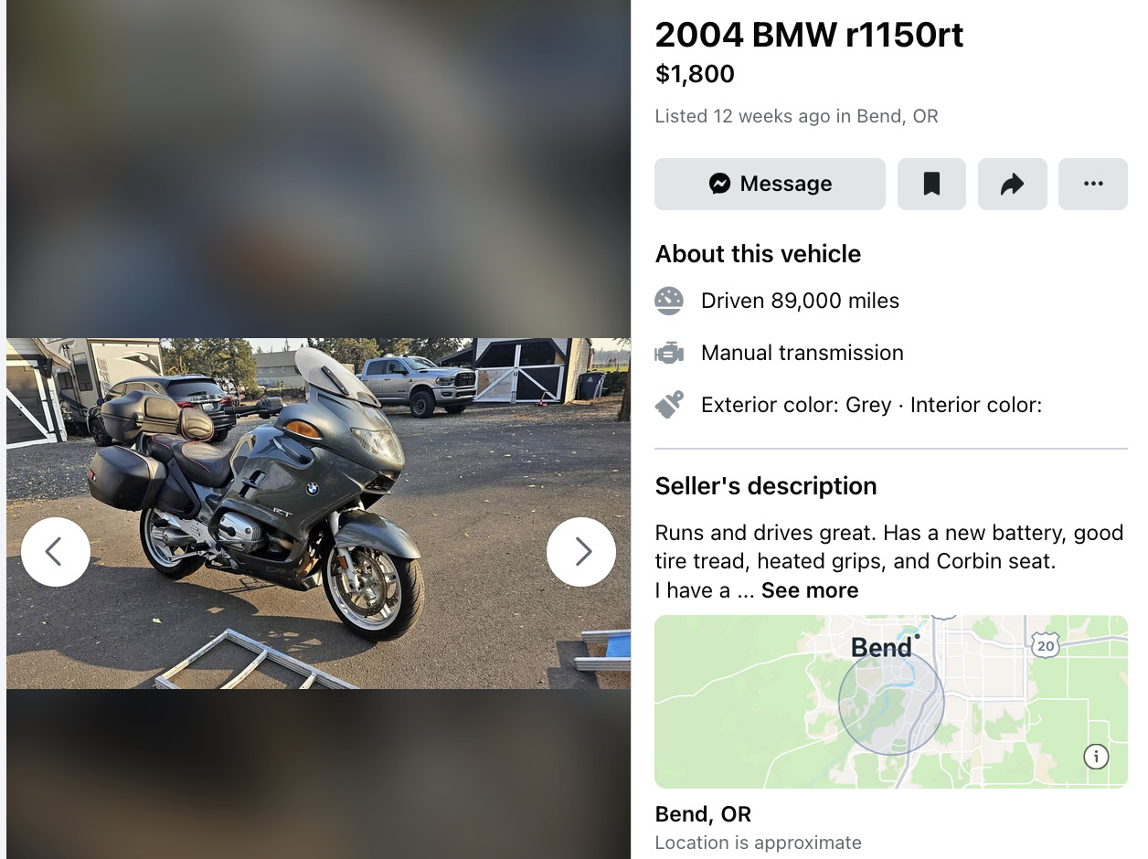Click the Highway 20 marker on map
1148x859 pixels.
1046,644
